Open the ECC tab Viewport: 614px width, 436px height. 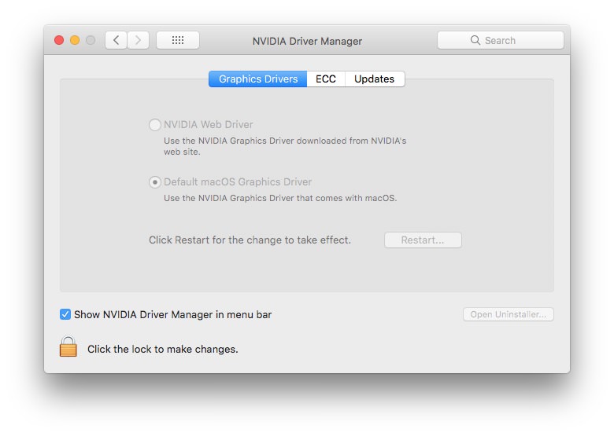click(x=326, y=79)
